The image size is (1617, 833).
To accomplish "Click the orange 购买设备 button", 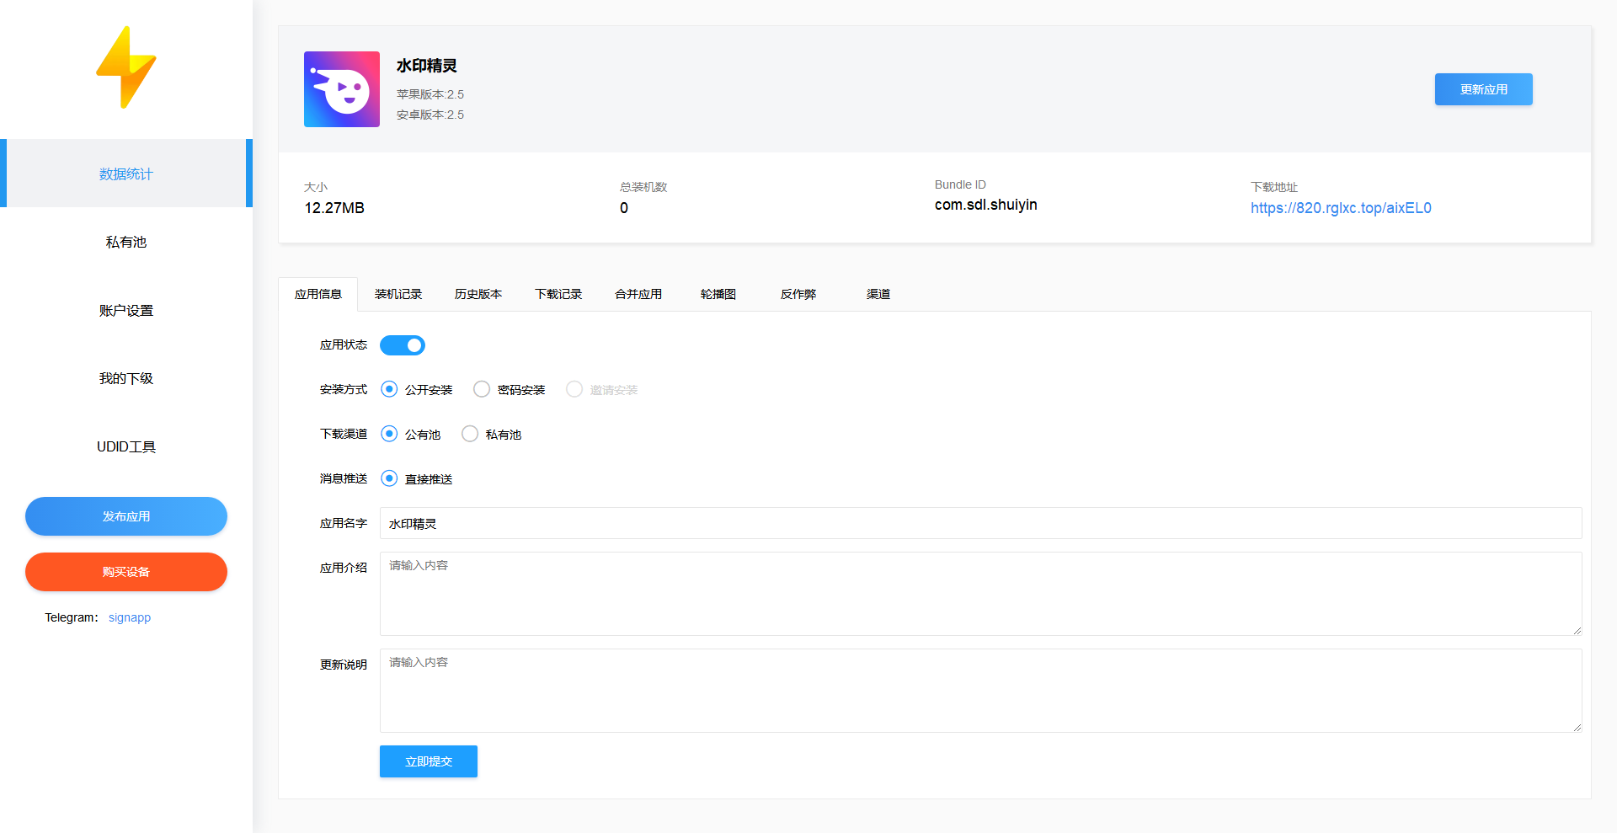I will [126, 572].
